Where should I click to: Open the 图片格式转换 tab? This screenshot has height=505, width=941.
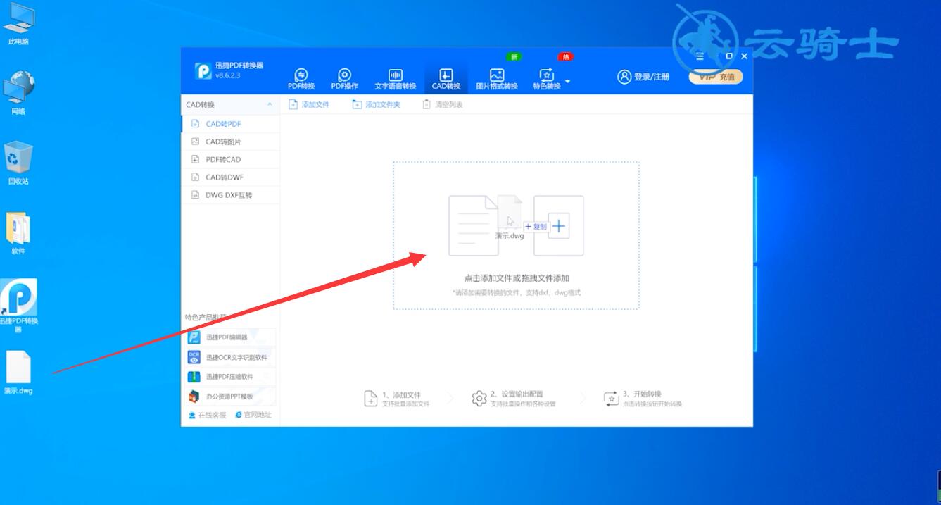coord(497,80)
